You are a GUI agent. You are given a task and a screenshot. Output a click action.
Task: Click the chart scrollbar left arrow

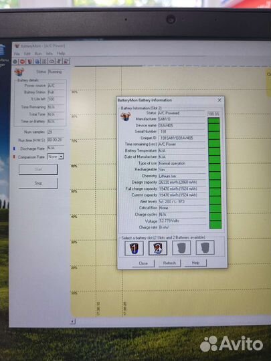coord(72,321)
